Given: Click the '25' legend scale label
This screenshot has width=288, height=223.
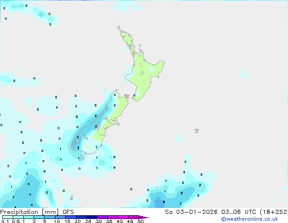Looking at the screenshot, I should 88,221.
